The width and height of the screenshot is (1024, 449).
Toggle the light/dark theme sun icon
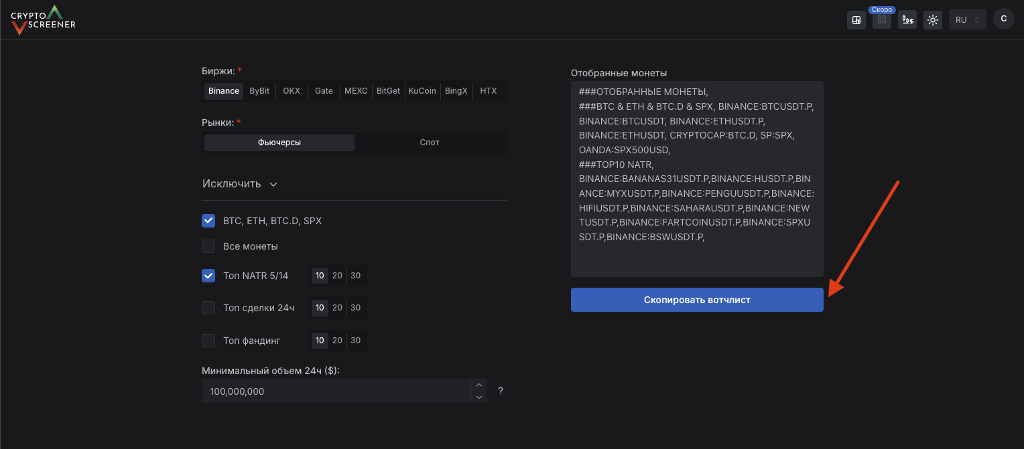933,20
